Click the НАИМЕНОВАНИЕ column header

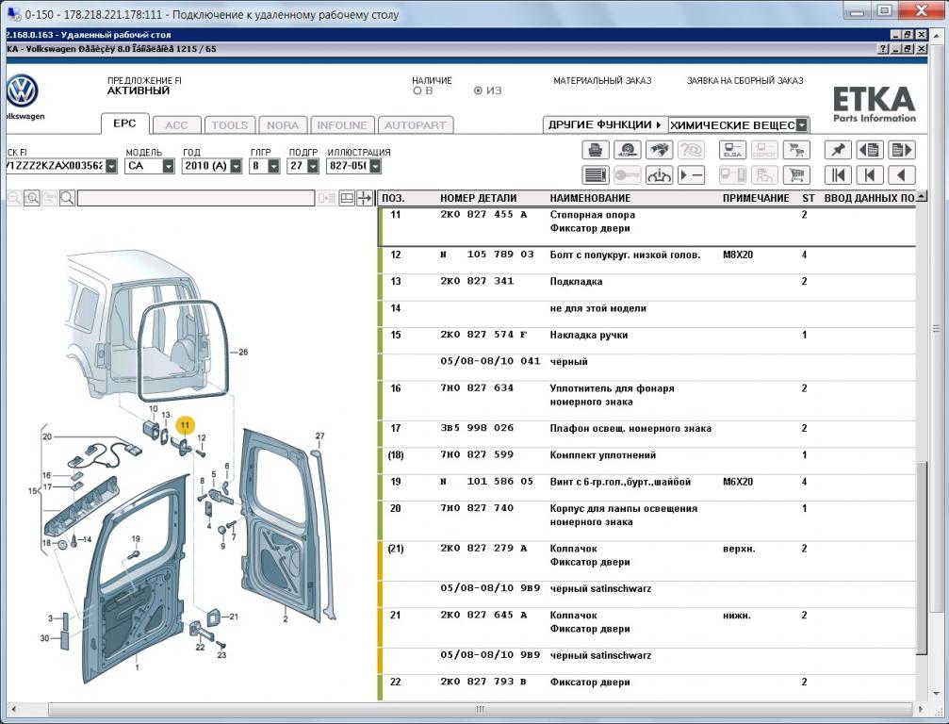[x=590, y=198]
